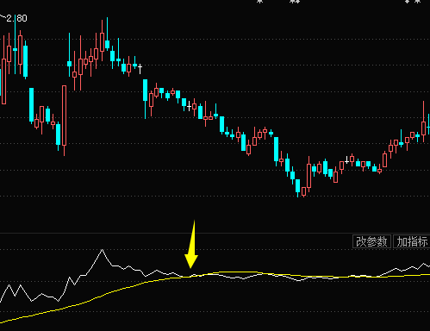This screenshot has height=331, width=430.
Task: Click the 改参数 button
Action: pos(371,241)
